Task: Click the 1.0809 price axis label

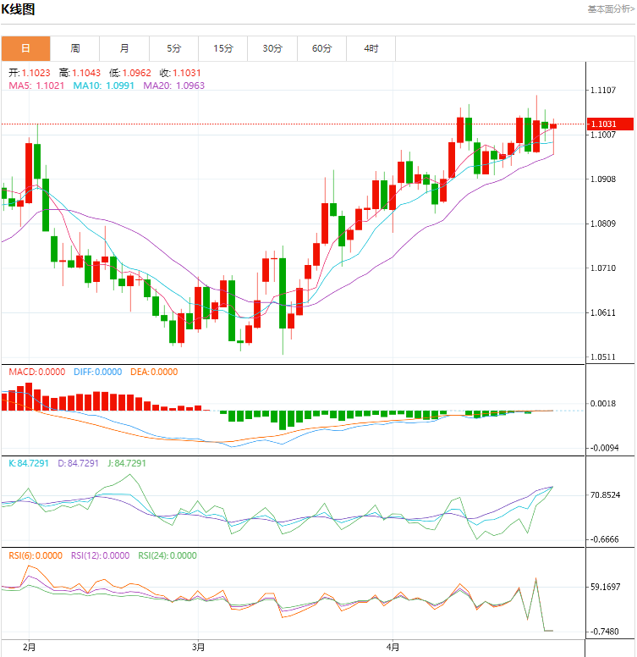Action: click(x=603, y=224)
